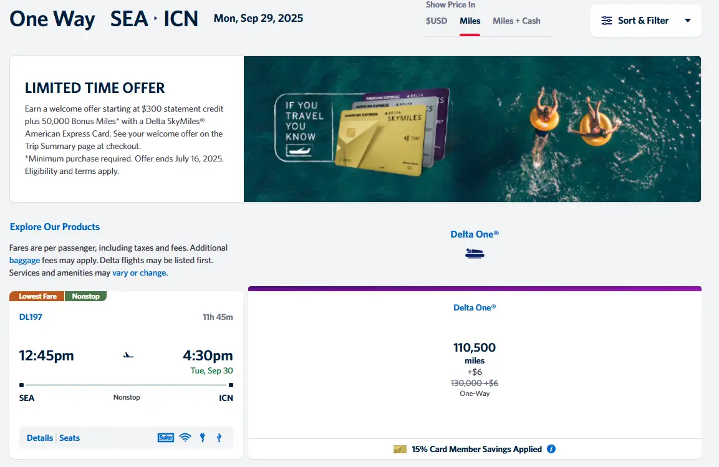Open the card savings info icon
The image size is (719, 467).
coord(552,449)
